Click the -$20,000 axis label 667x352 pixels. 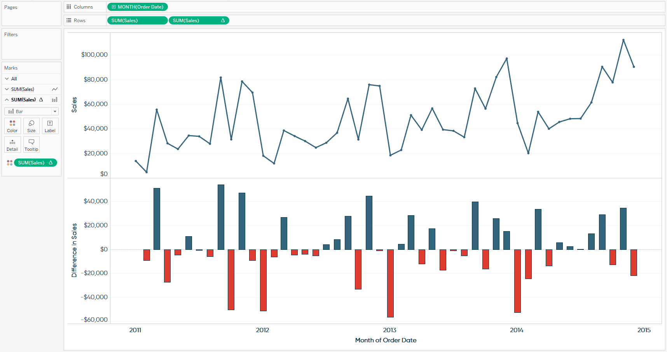tap(94, 273)
